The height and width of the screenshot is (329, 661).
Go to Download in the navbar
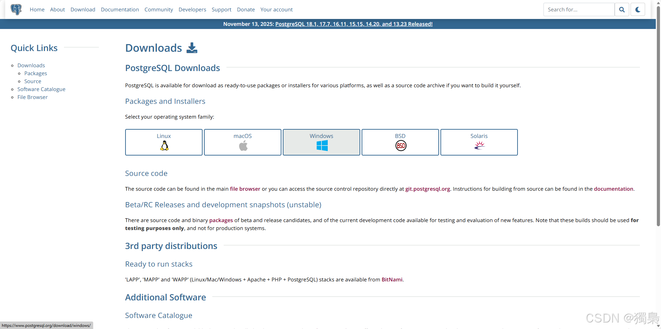83,10
